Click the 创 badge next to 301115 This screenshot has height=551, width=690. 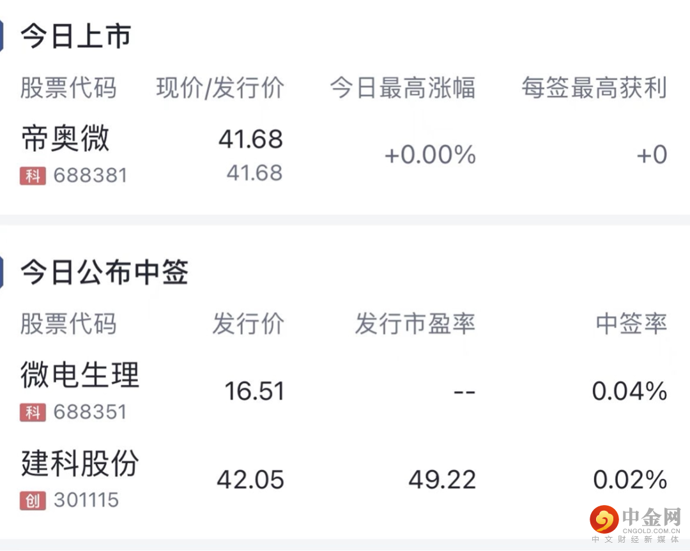33,500
